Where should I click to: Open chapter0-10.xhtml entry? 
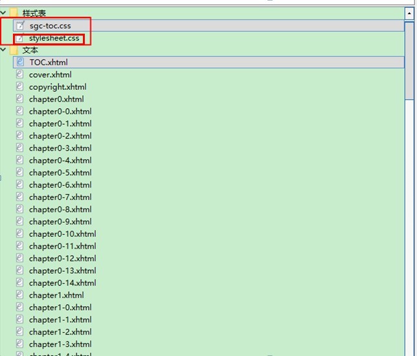pos(62,234)
